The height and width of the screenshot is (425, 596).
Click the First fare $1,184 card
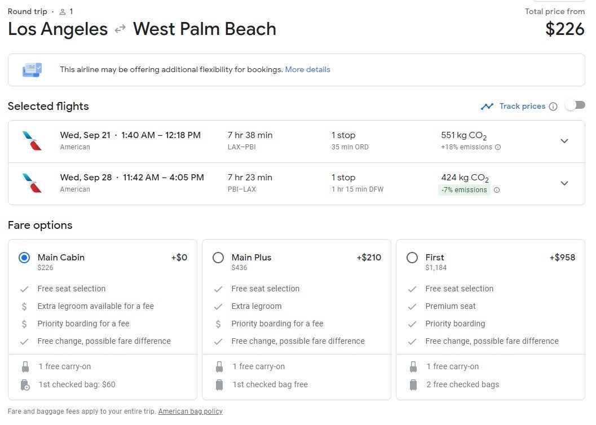pos(490,319)
